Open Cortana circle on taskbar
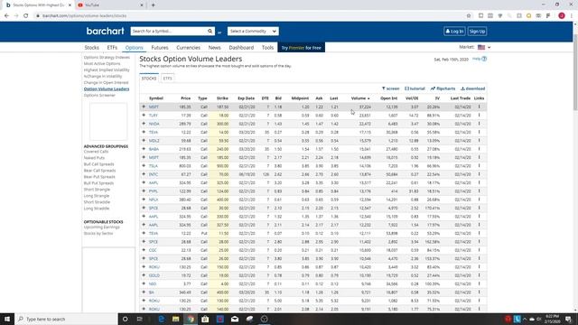The image size is (578, 325). 125,319
